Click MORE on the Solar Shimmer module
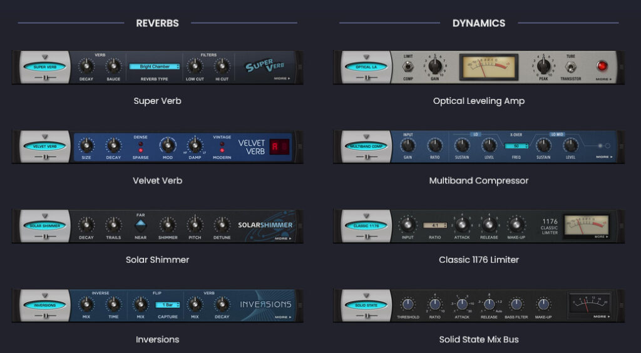This screenshot has width=641, height=353. point(282,238)
